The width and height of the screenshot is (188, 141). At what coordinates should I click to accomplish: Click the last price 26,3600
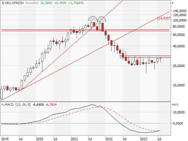click(x=46, y=3)
